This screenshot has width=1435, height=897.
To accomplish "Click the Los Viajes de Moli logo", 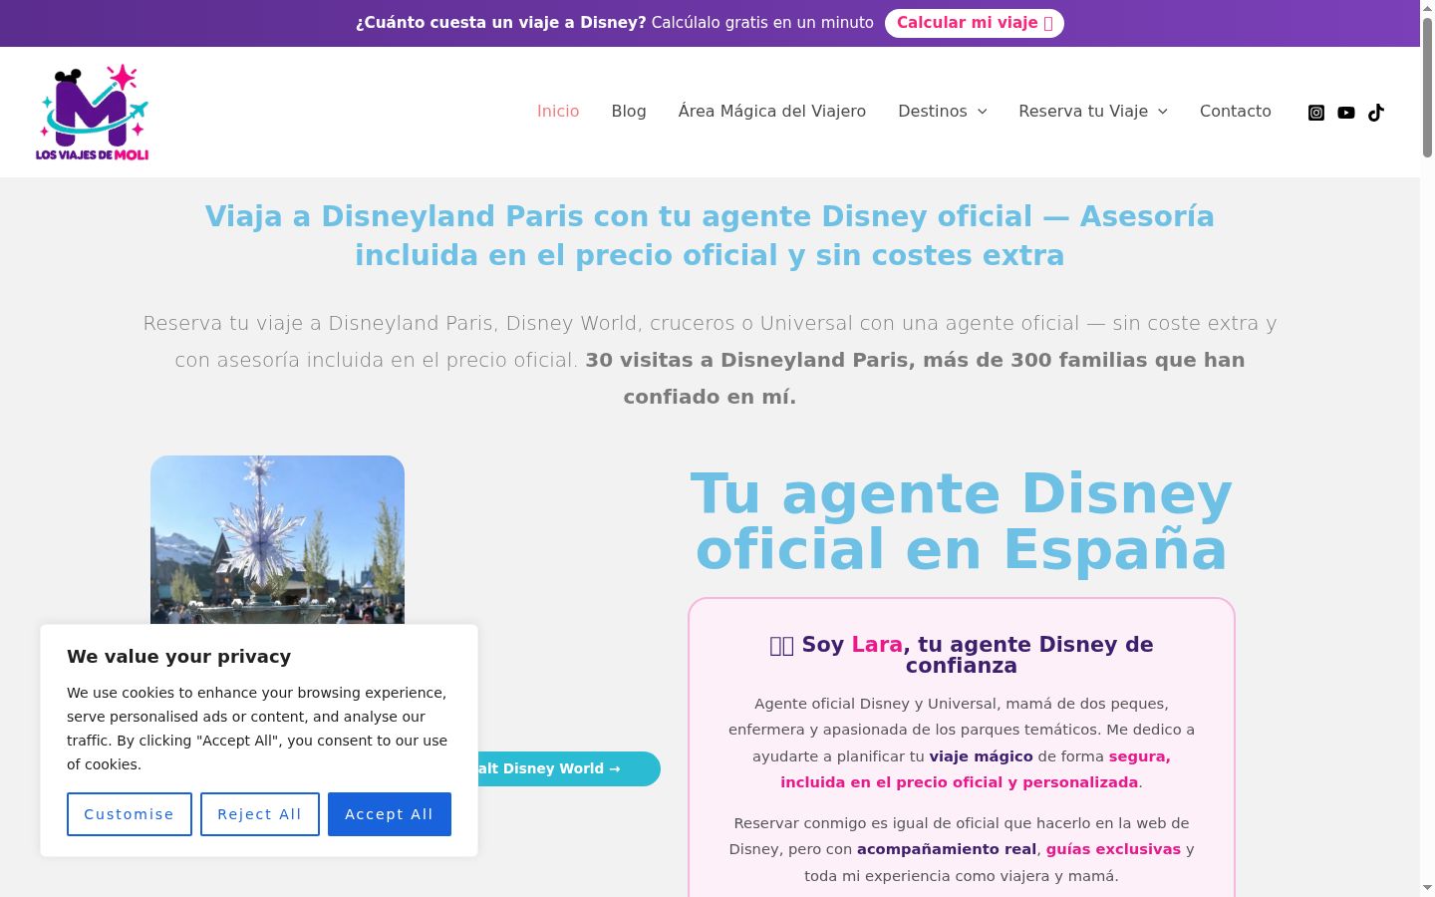I will pyautogui.click(x=93, y=113).
